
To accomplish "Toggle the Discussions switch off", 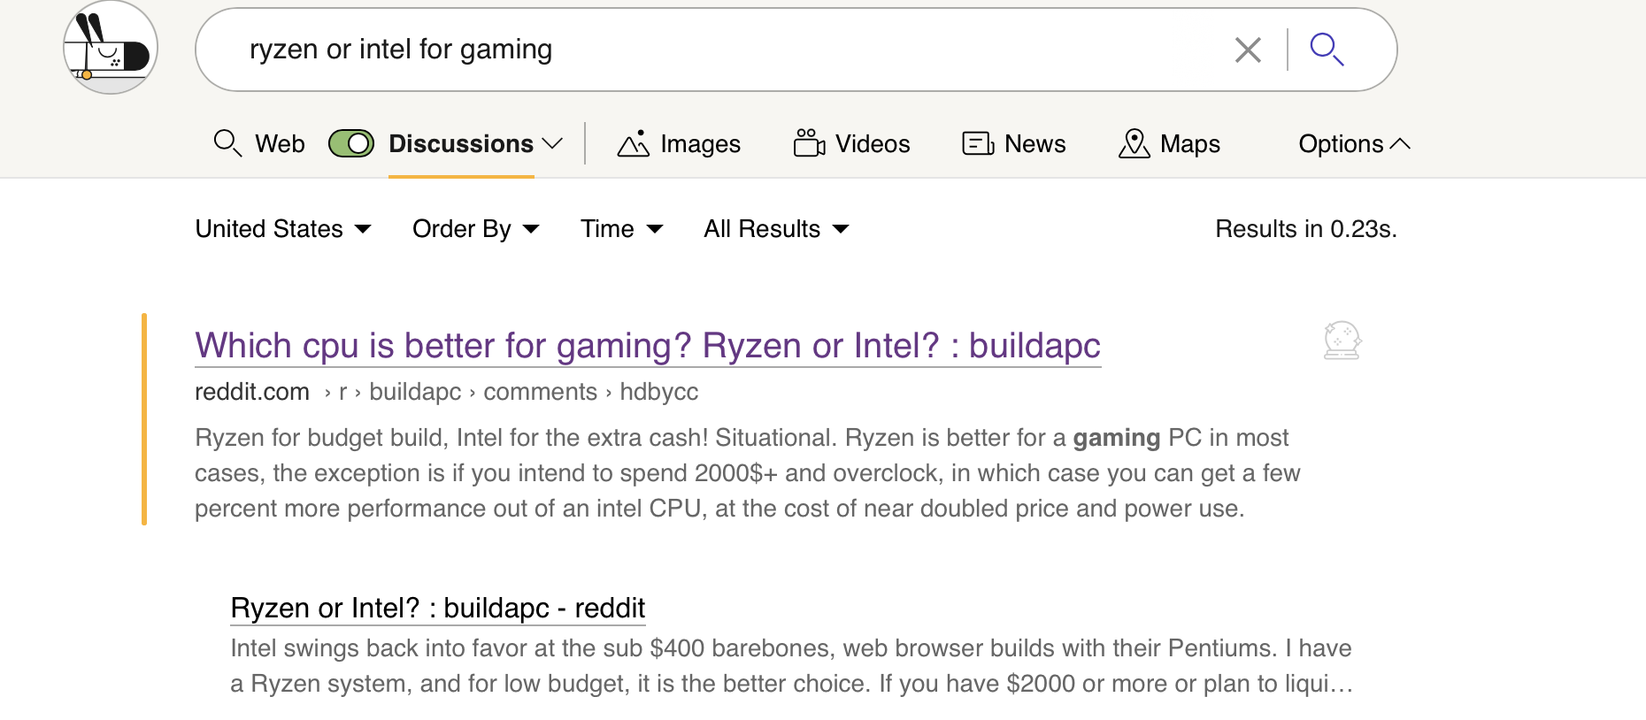I will tap(351, 143).
